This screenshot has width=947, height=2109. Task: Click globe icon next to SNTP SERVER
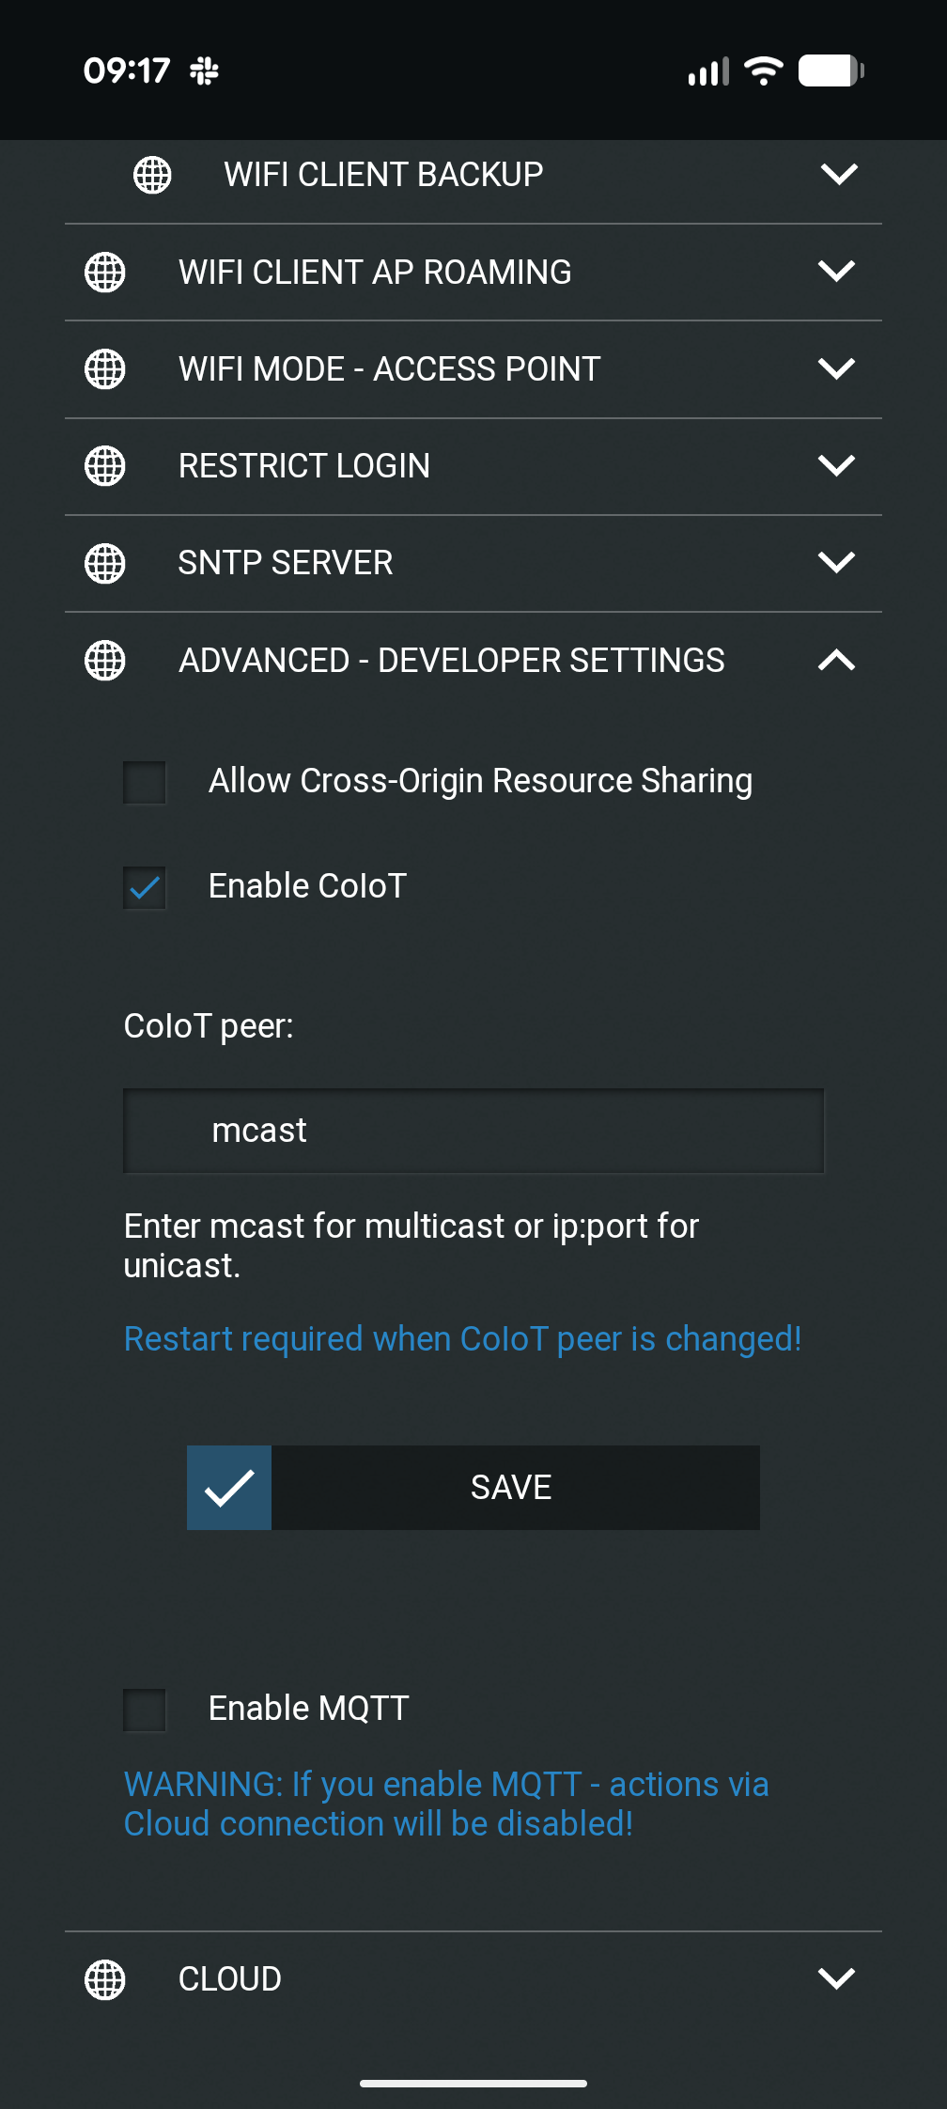tap(105, 564)
